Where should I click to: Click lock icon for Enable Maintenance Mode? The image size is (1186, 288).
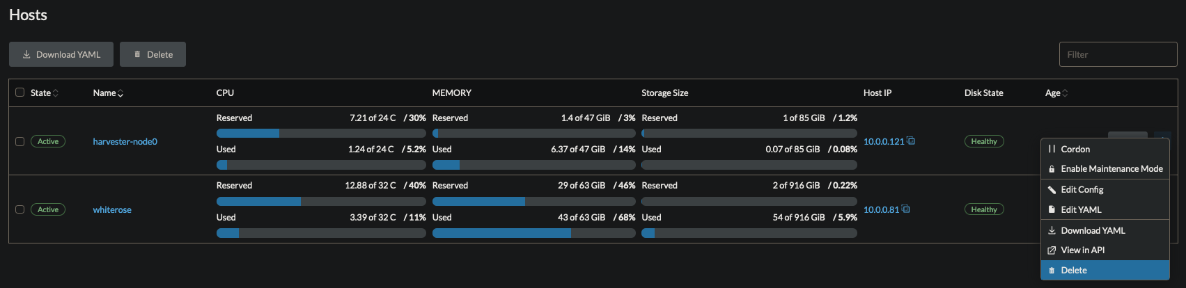click(x=1052, y=169)
